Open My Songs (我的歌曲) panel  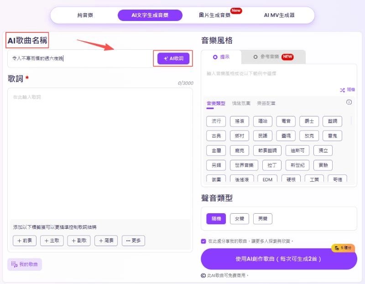(24, 265)
